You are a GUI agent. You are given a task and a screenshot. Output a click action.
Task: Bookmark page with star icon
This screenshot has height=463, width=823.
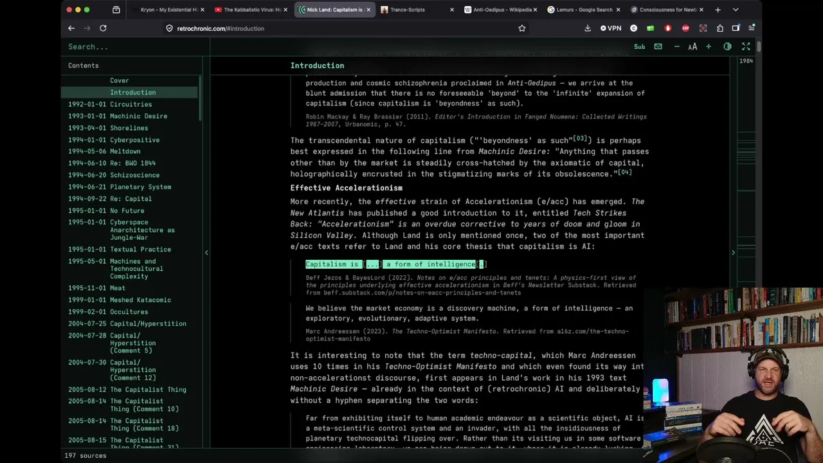click(x=522, y=28)
